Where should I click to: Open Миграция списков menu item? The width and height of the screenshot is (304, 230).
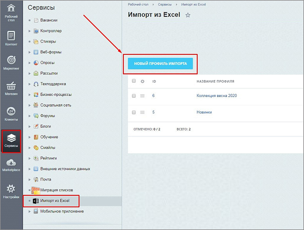56,190
